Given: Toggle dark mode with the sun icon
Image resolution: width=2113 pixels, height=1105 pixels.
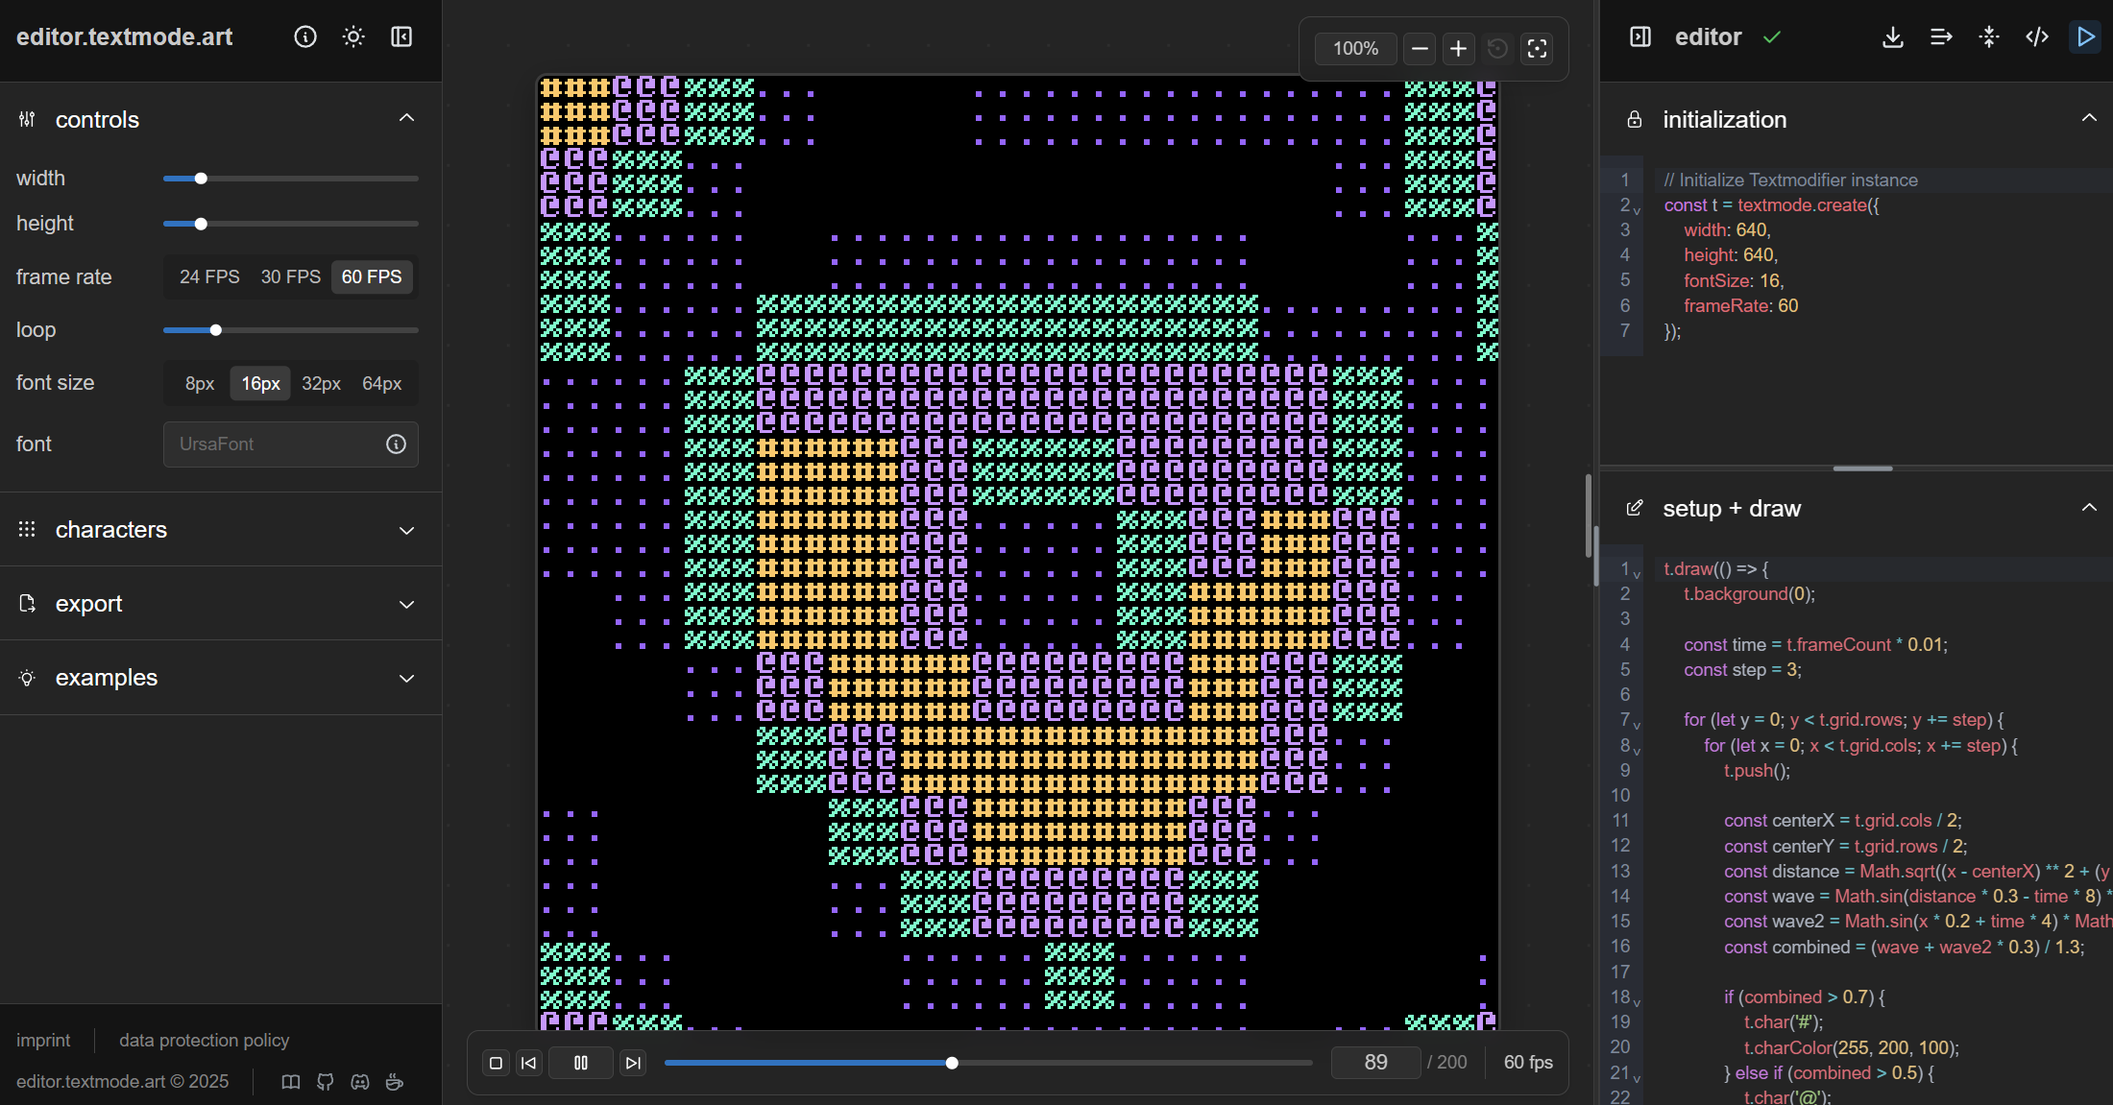Looking at the screenshot, I should (x=352, y=36).
